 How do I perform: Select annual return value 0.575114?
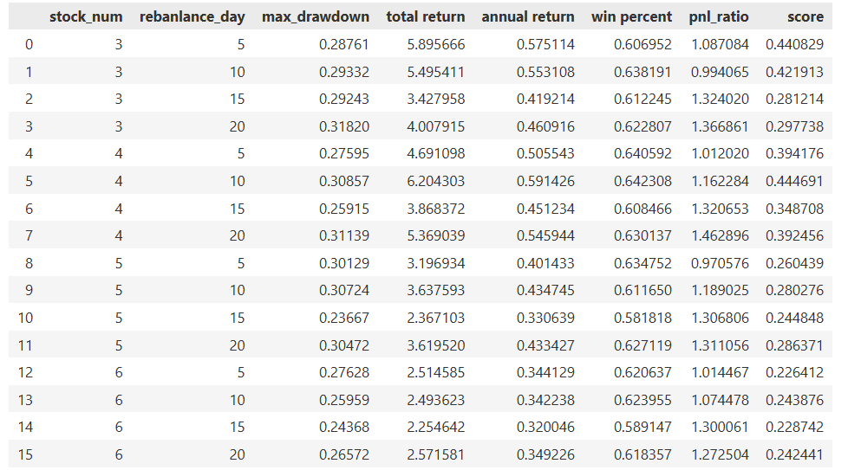[x=545, y=44]
